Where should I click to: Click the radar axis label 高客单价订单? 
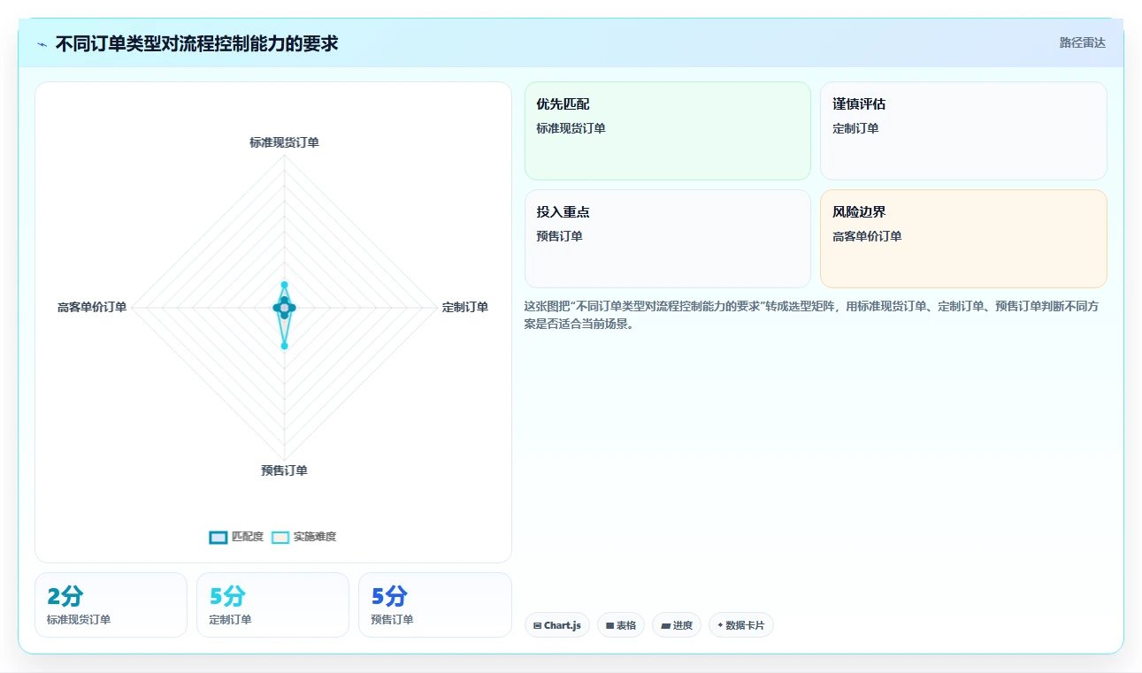[x=92, y=308]
